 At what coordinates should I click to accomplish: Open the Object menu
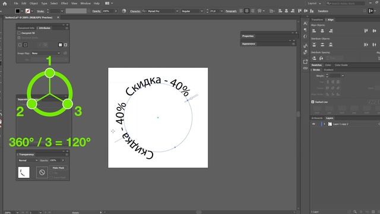pyautogui.click(x=34, y=4)
